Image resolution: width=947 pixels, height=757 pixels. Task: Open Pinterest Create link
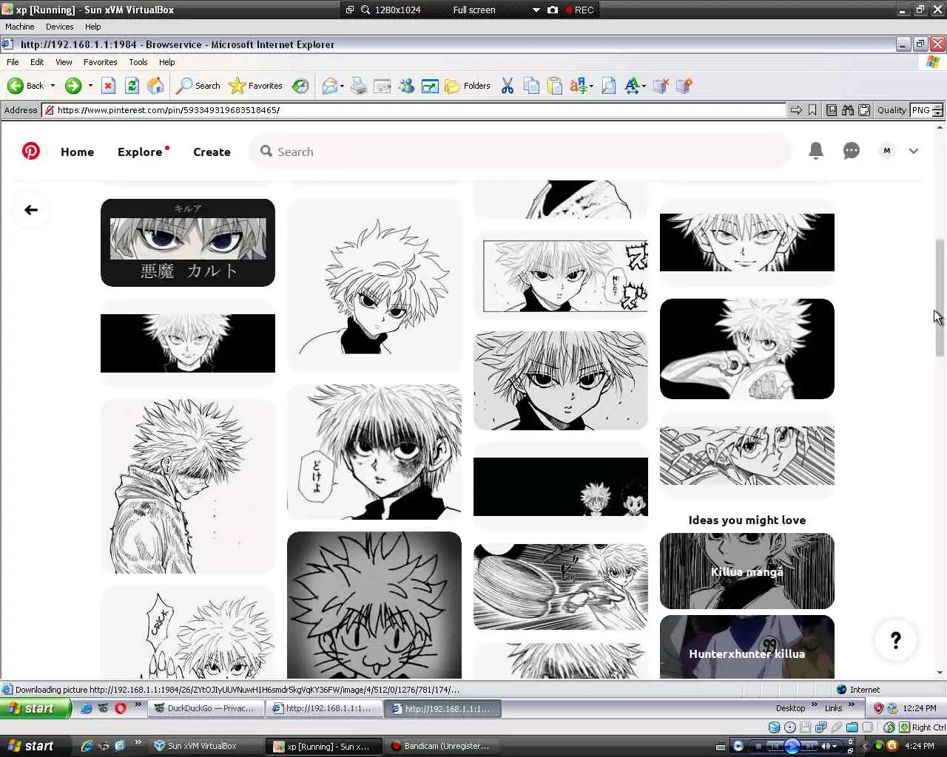tap(212, 152)
